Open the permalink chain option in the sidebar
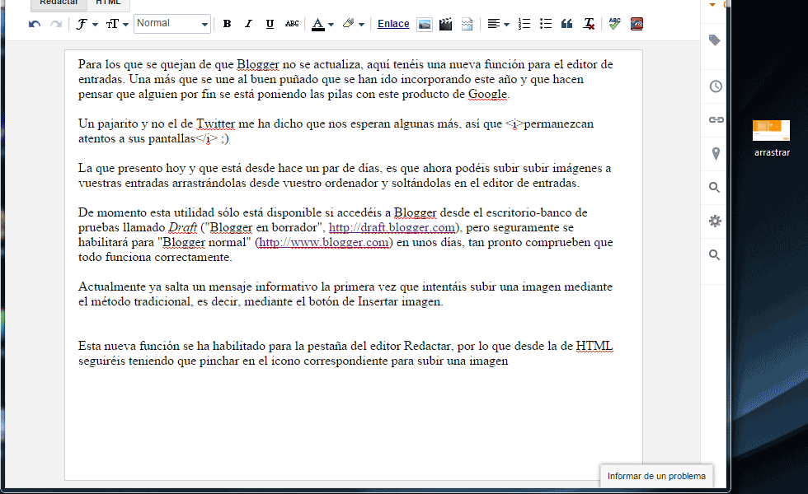Viewport: 808px width, 494px height. (x=716, y=120)
